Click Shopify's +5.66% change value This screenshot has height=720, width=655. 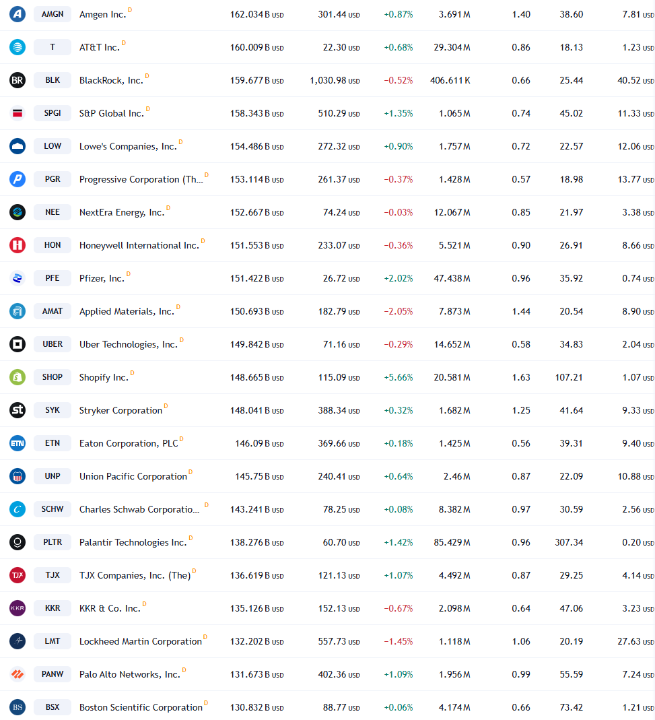point(399,377)
